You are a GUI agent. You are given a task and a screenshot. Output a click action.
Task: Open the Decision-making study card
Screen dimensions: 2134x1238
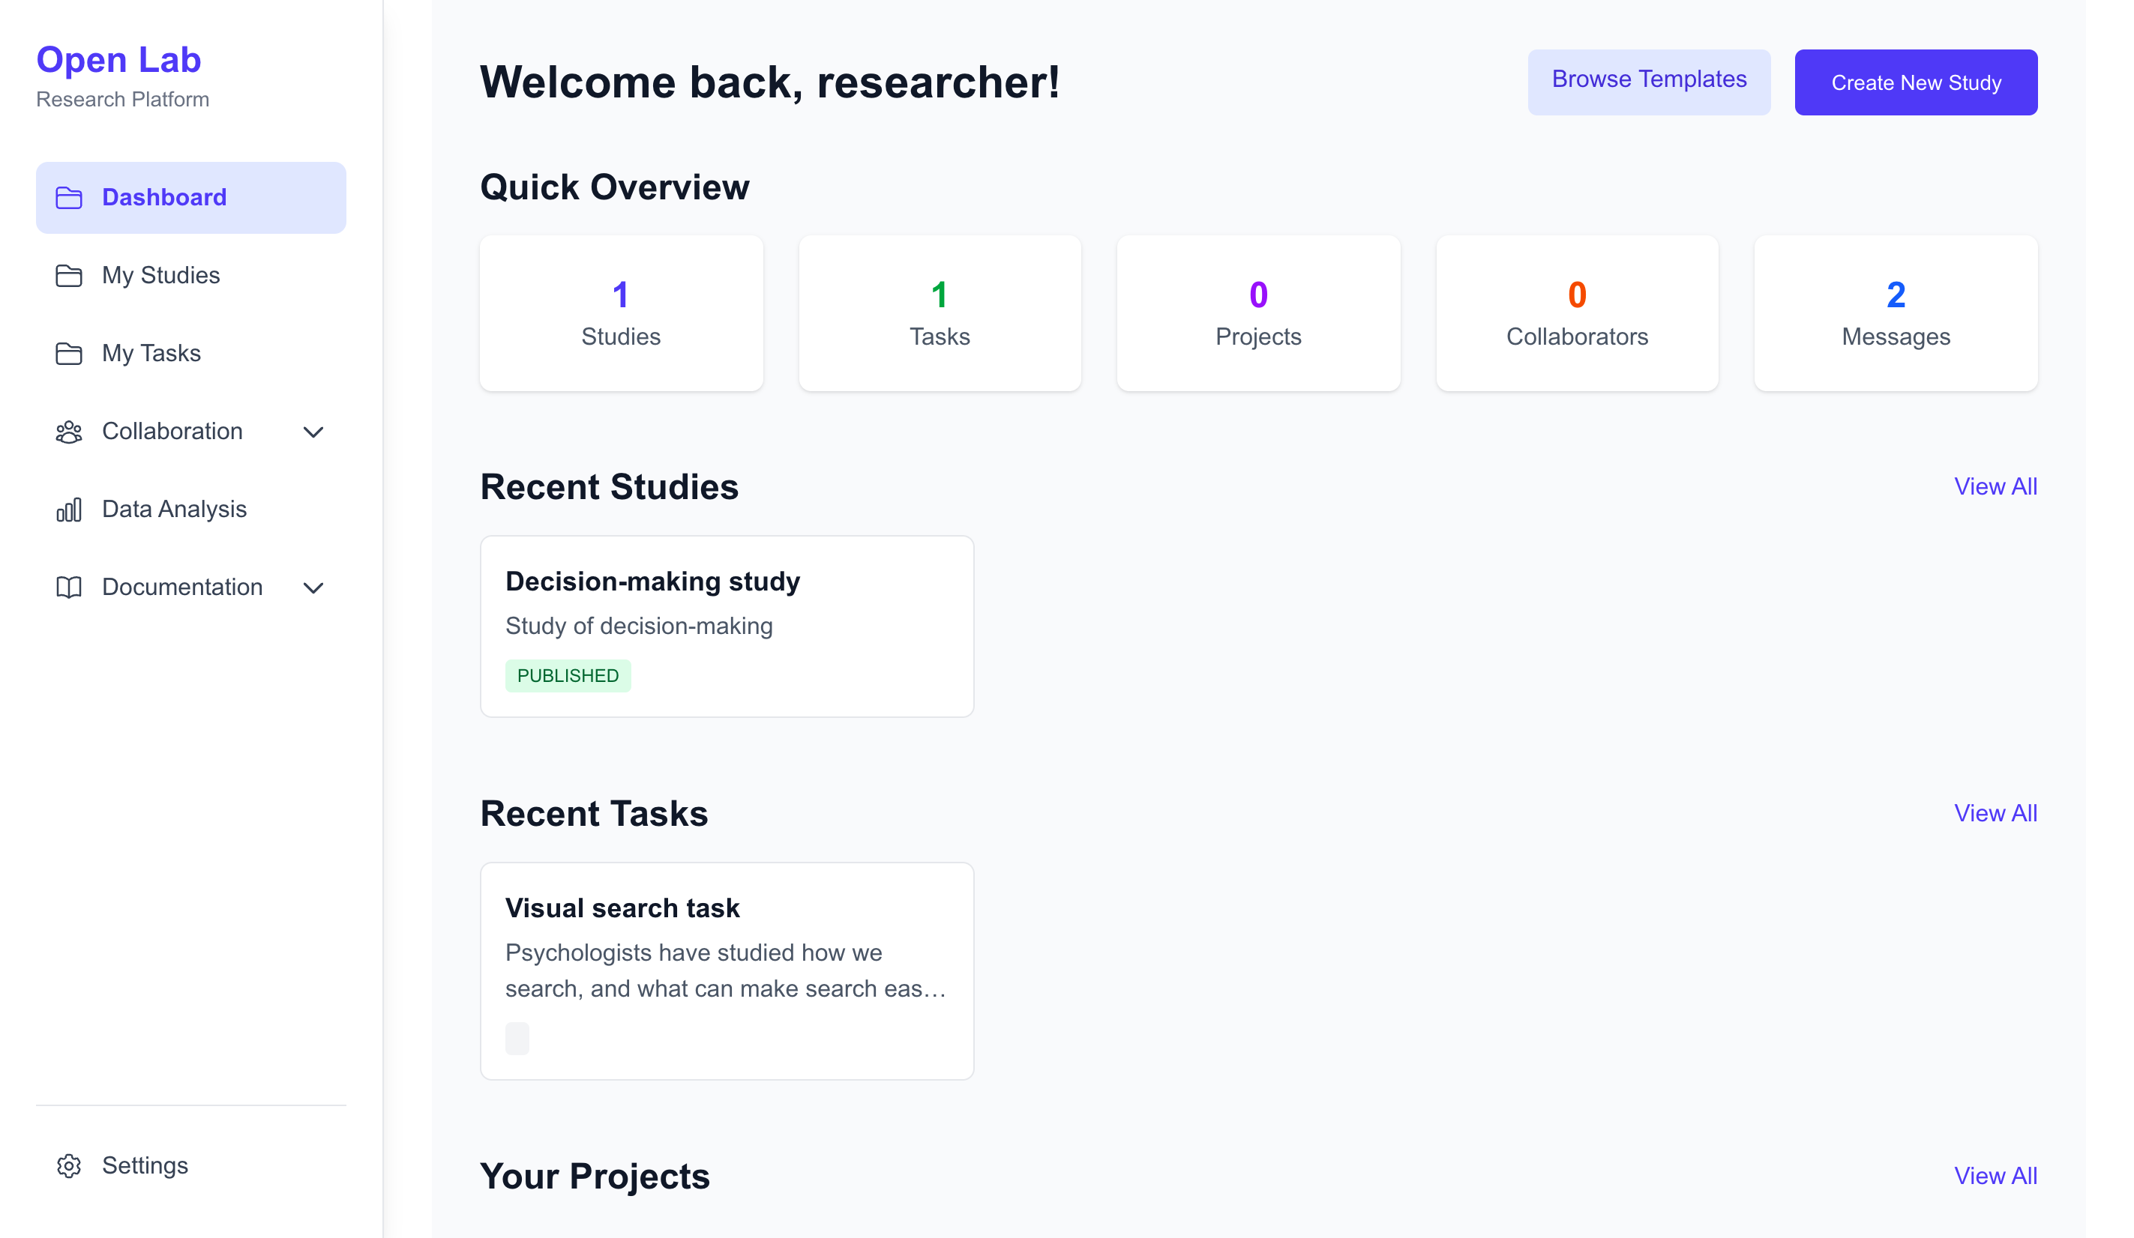[727, 625]
